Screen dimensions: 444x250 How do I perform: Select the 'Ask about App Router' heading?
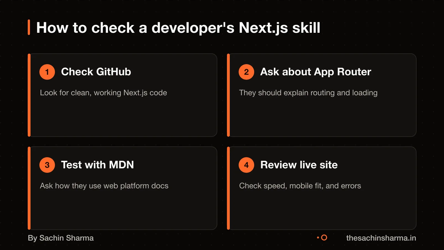pyautogui.click(x=316, y=72)
